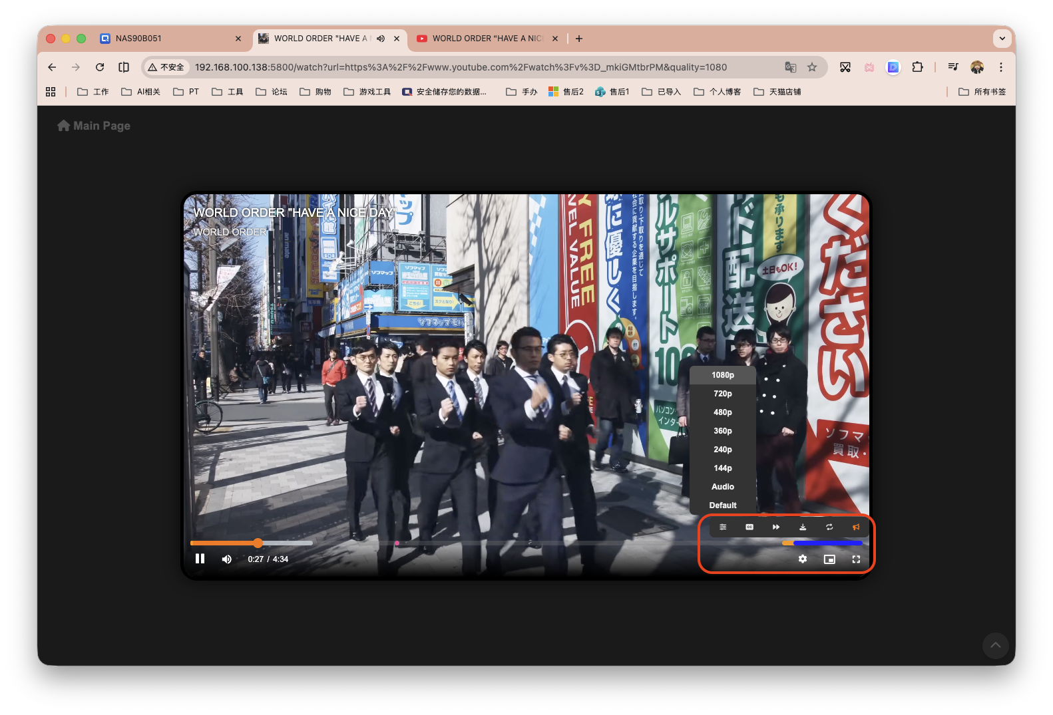The height and width of the screenshot is (715, 1053).
Task: Open the blue video downloader extension
Action: point(893,67)
